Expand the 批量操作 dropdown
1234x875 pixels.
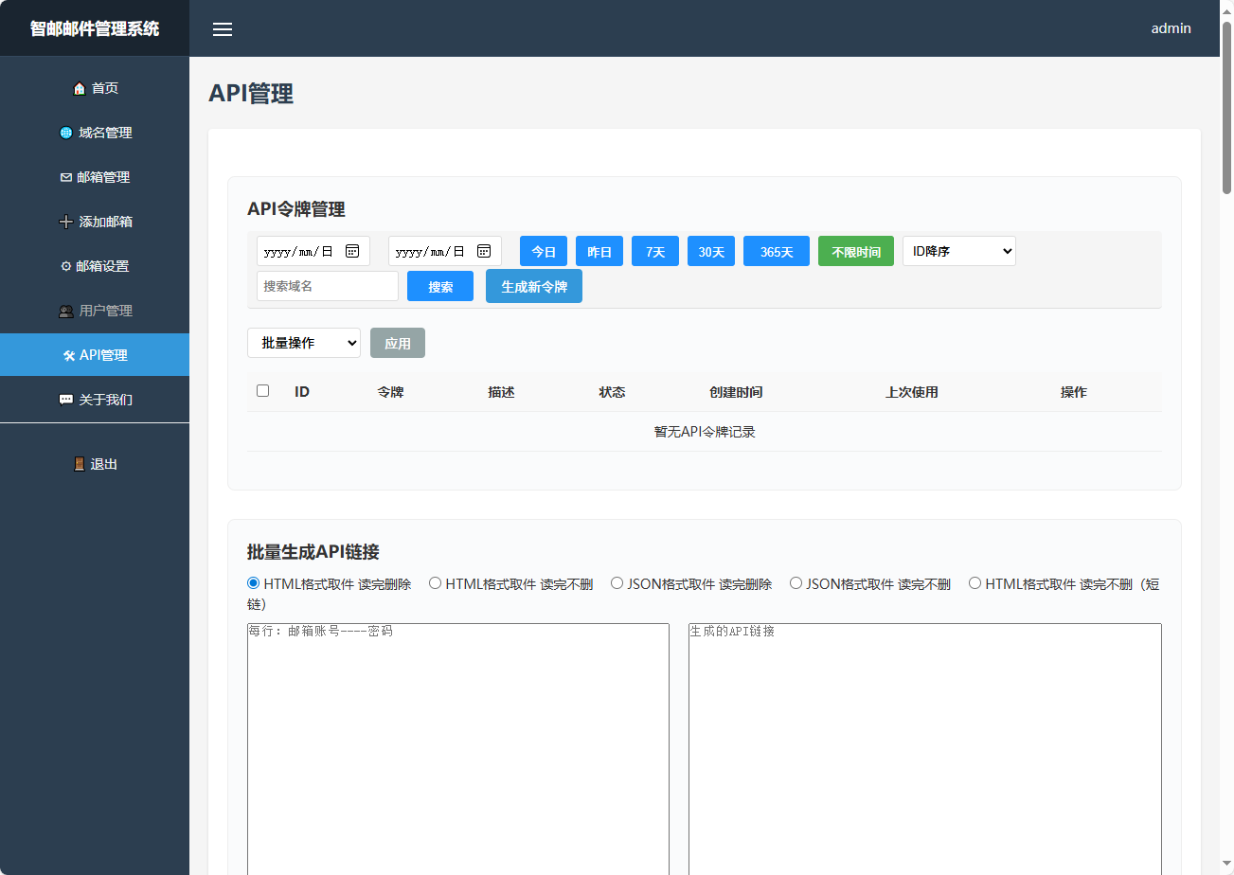[x=303, y=343]
